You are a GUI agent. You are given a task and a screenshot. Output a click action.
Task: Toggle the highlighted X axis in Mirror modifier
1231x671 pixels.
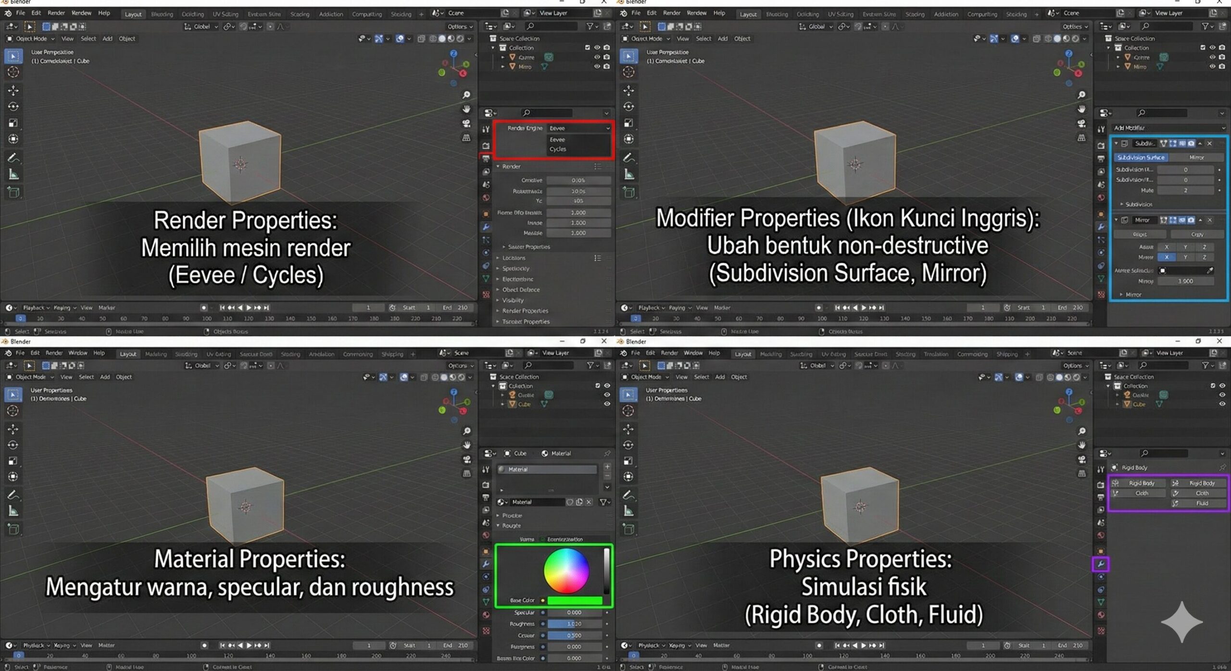point(1166,257)
